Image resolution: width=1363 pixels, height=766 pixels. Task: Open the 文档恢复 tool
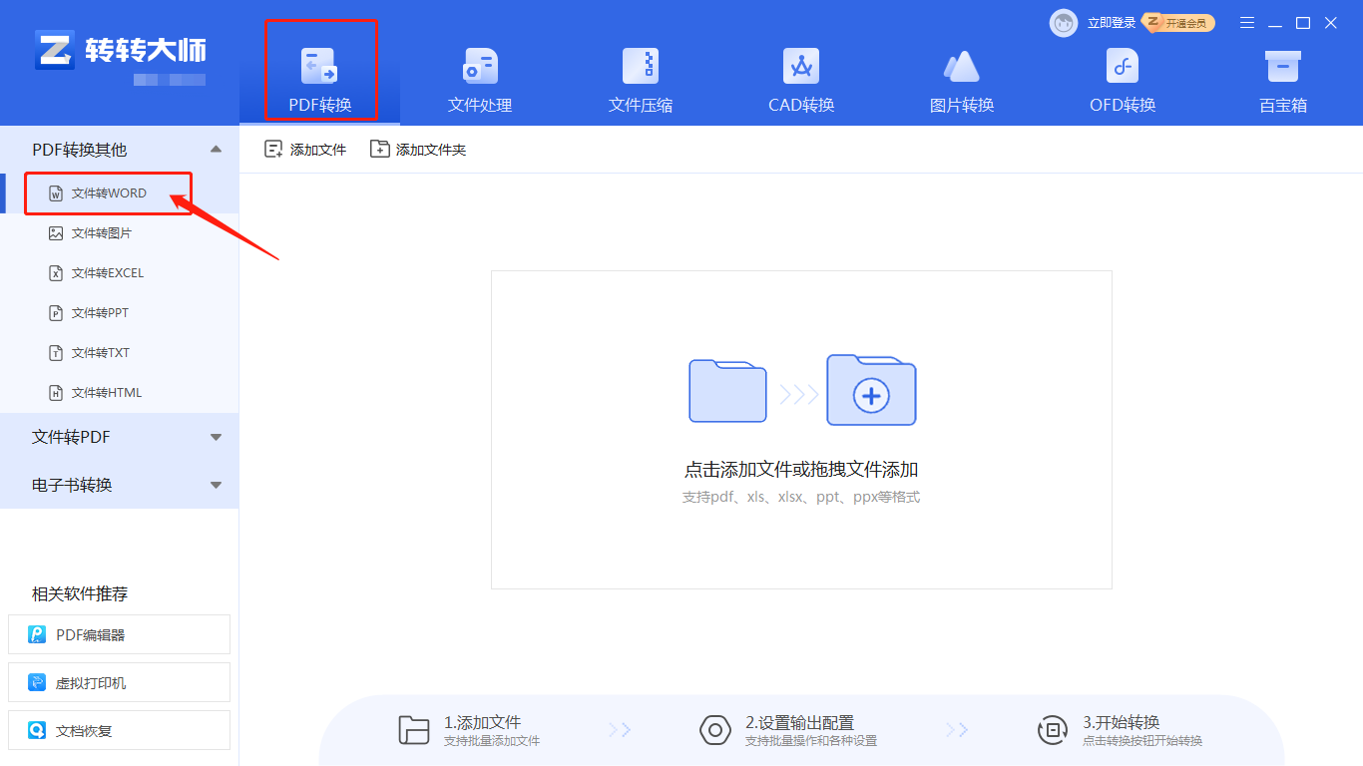[119, 730]
